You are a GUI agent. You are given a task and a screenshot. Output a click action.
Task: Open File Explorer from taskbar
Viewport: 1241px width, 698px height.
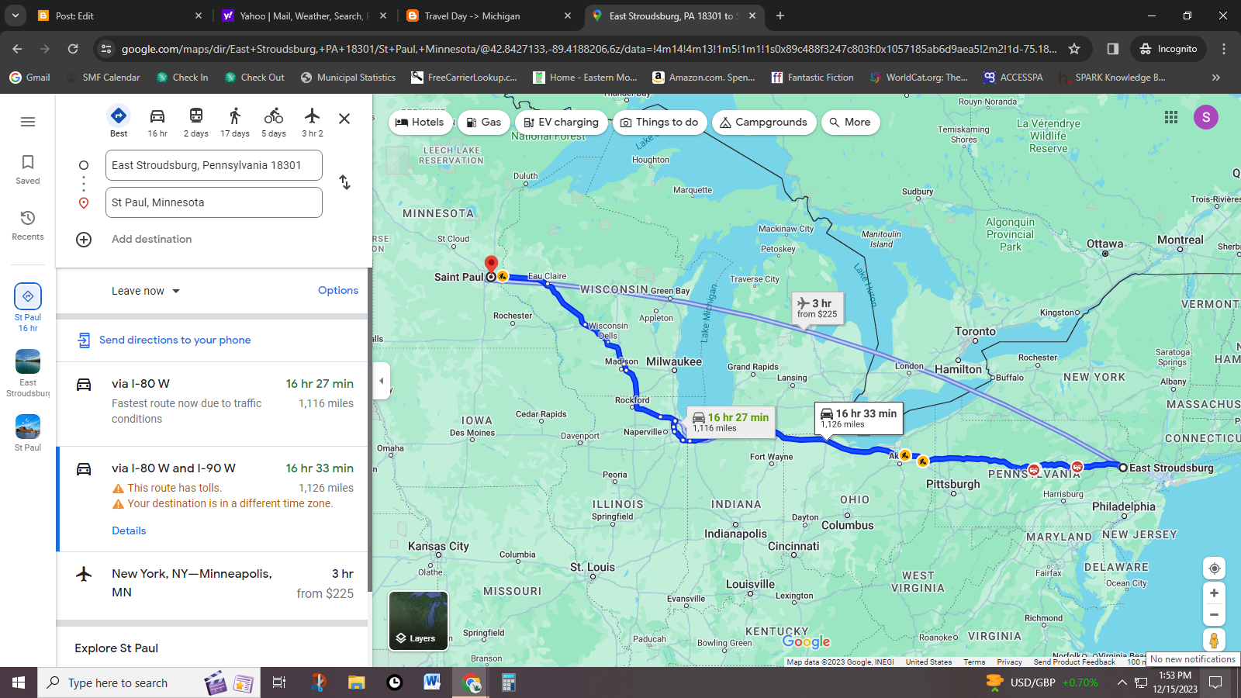[x=356, y=682]
